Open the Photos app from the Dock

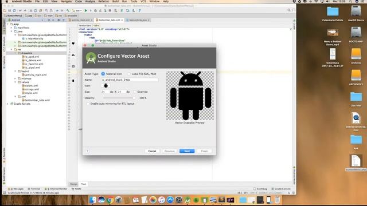(x=153, y=200)
